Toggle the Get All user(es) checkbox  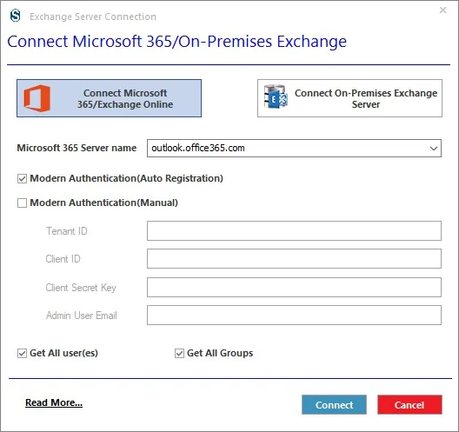click(x=22, y=353)
